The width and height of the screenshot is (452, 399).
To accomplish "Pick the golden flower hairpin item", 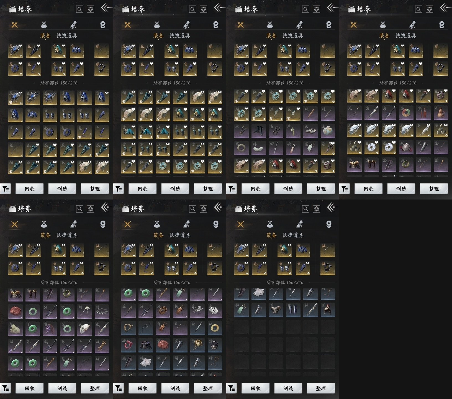I will click(197, 345).
